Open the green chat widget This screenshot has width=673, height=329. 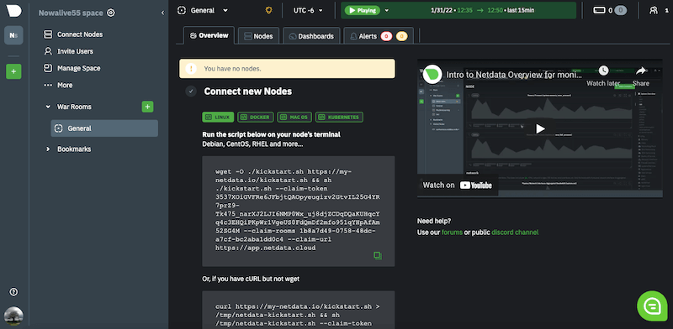click(x=652, y=305)
